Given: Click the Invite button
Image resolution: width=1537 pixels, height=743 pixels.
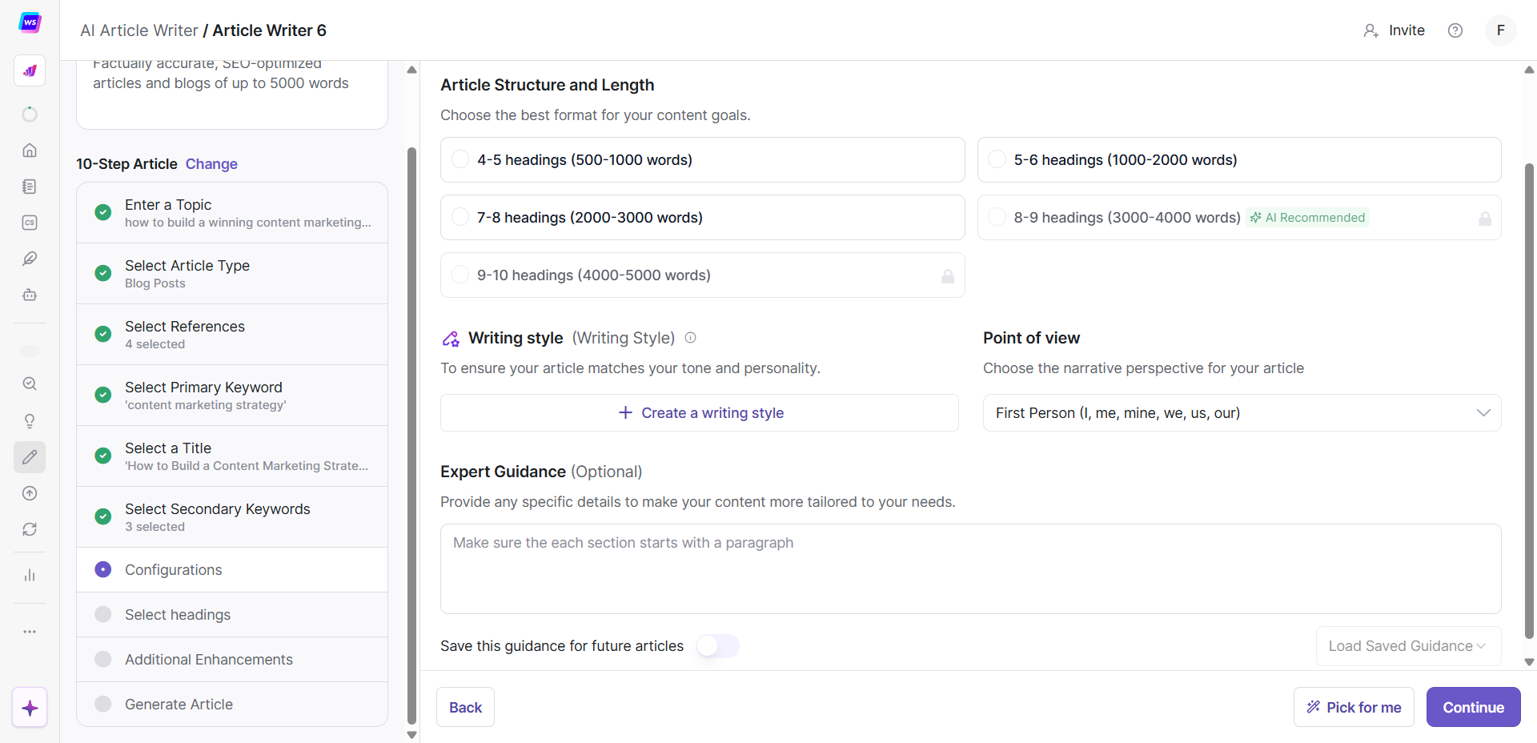Looking at the screenshot, I should [1394, 30].
